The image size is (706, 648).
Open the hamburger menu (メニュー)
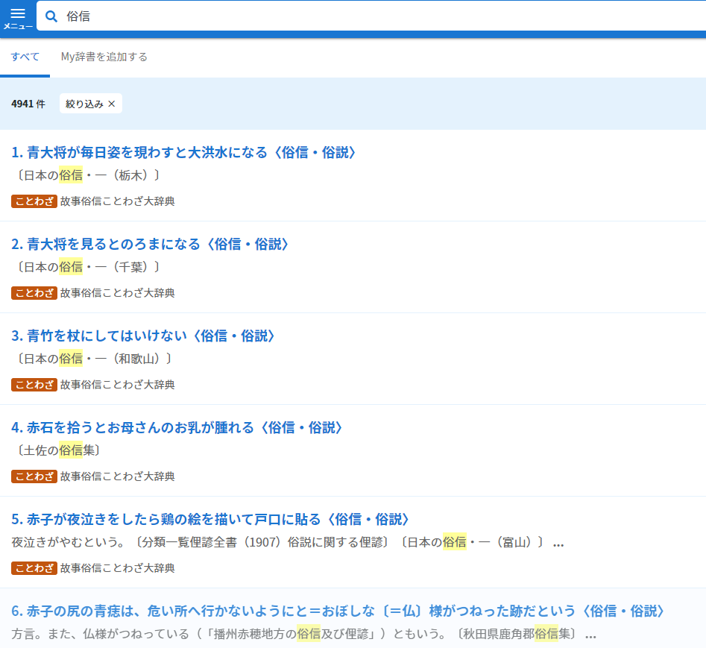point(18,17)
